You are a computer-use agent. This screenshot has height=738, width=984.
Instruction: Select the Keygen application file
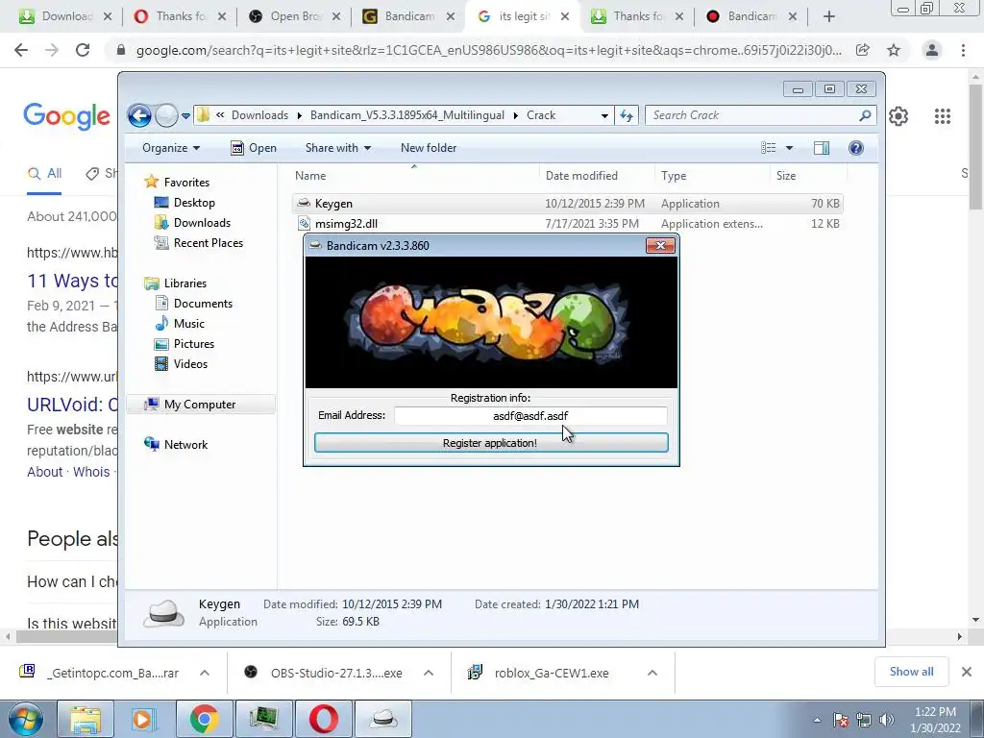(x=567, y=204)
